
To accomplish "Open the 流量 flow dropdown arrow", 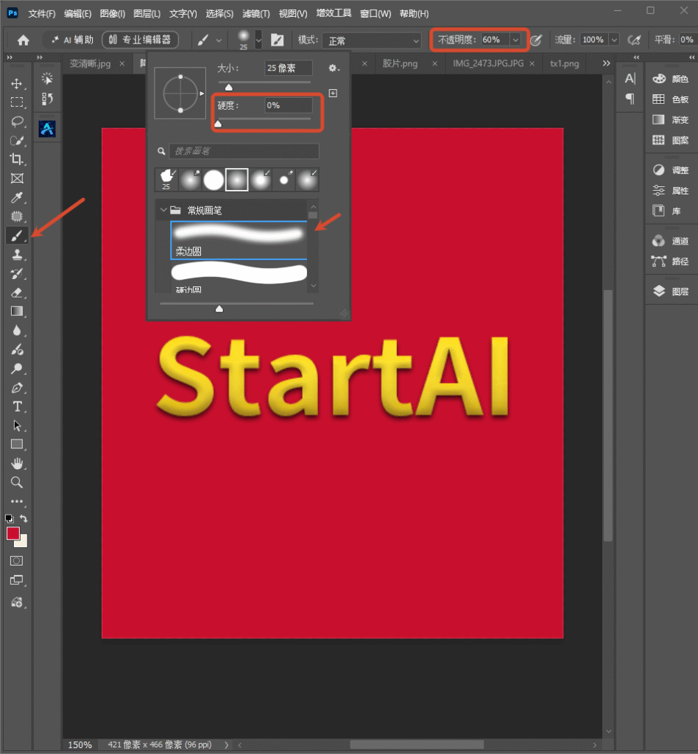I will 614,40.
